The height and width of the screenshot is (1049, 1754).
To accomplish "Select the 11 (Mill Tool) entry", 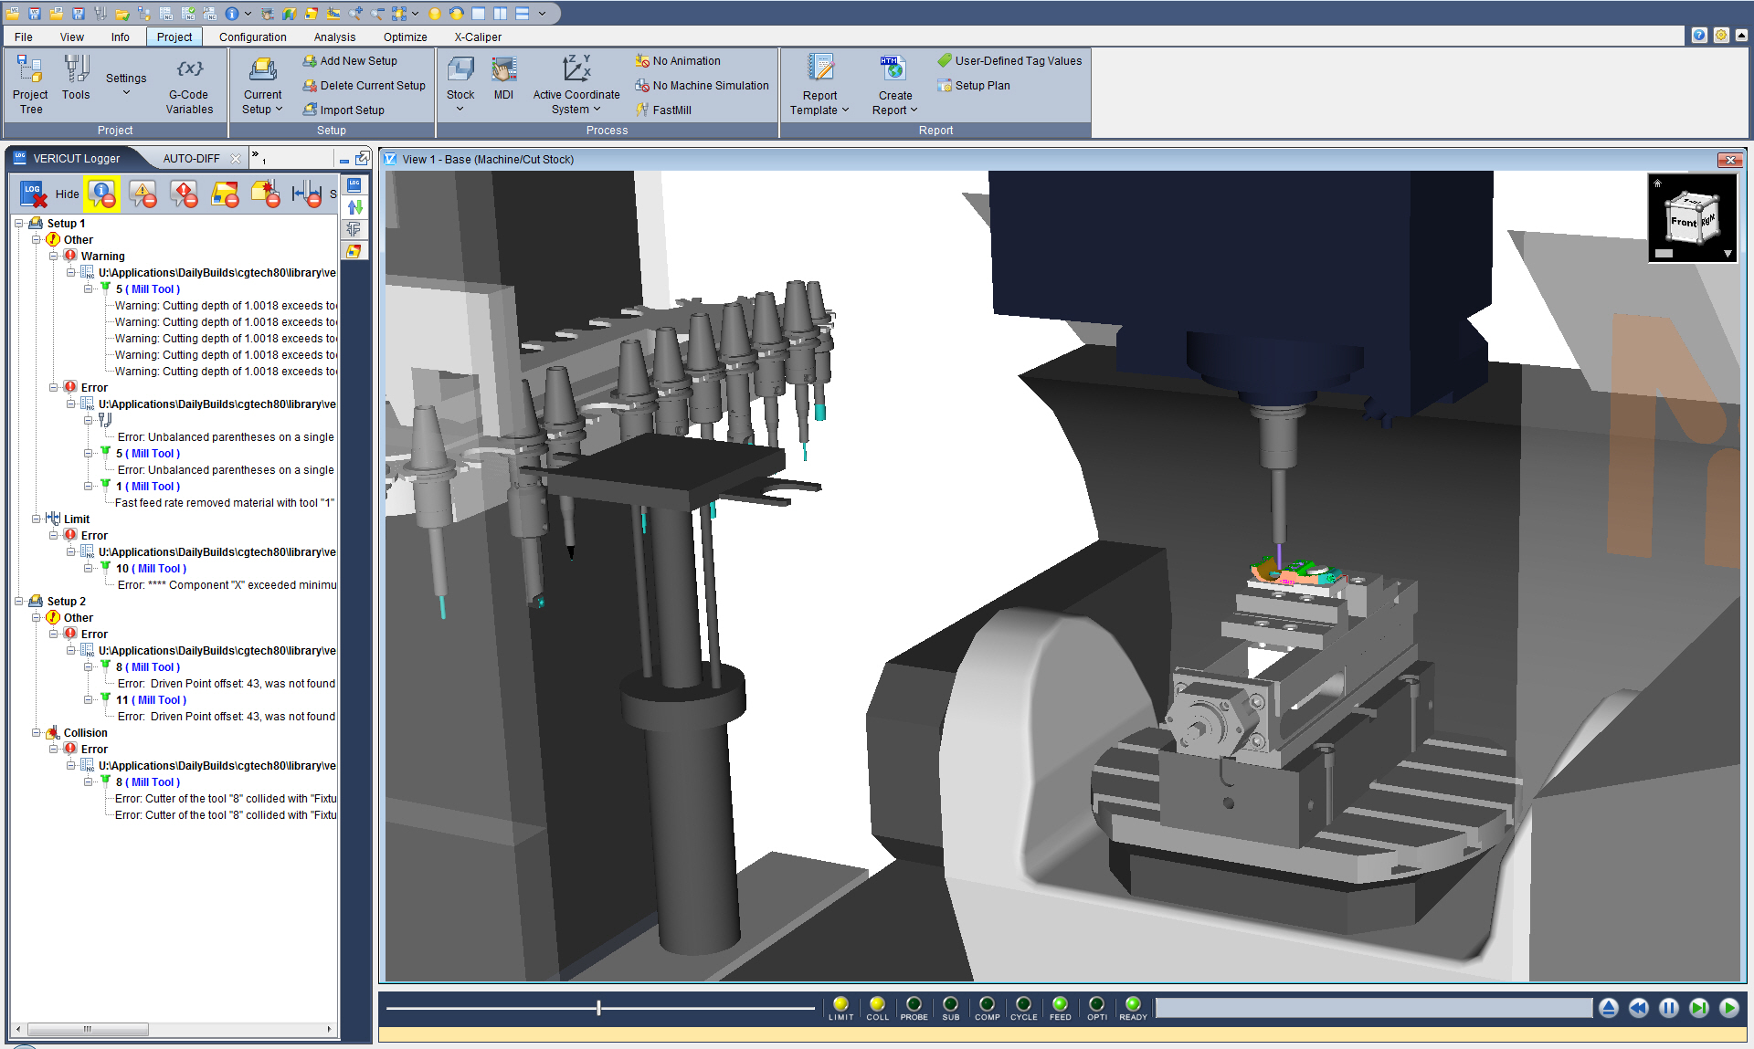I will click(151, 700).
